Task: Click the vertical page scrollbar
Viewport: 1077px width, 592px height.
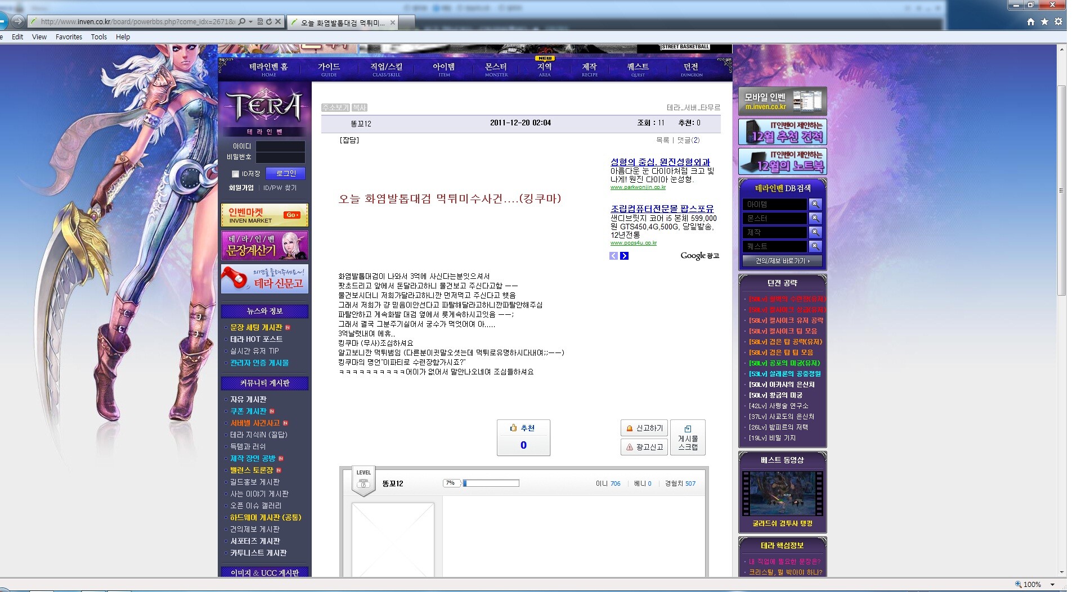Action: click(x=1061, y=191)
